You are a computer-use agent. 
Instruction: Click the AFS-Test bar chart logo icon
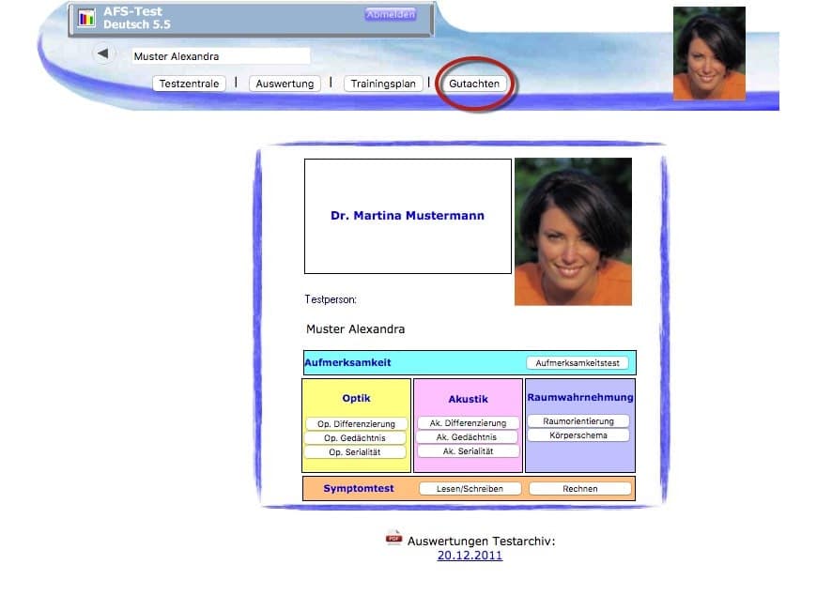(x=86, y=19)
